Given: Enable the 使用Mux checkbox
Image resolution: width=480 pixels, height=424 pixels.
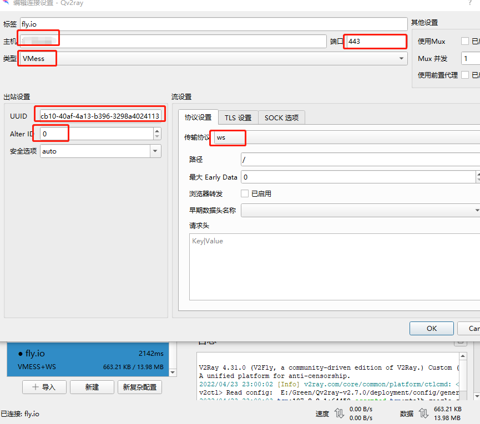Looking at the screenshot, I should click(465, 42).
